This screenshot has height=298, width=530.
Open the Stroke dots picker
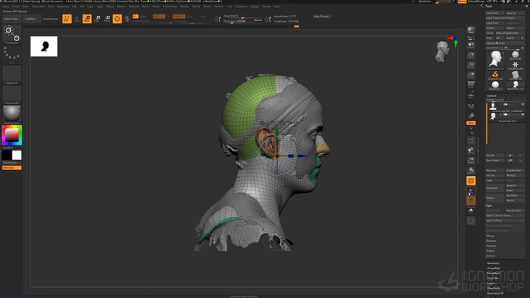tap(12, 55)
